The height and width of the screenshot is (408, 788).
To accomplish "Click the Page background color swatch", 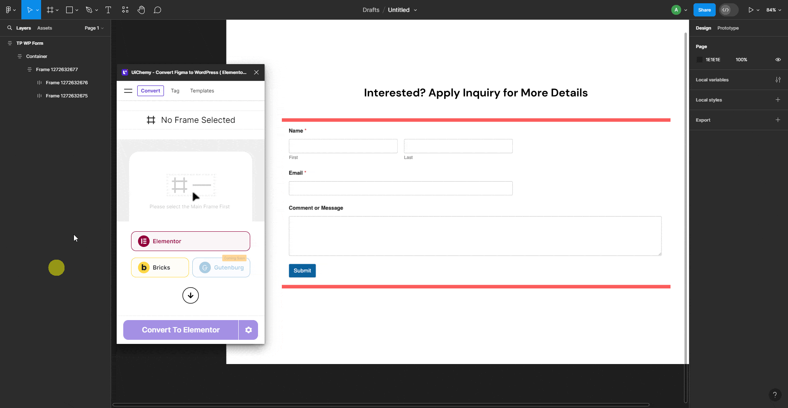I will pos(700,60).
